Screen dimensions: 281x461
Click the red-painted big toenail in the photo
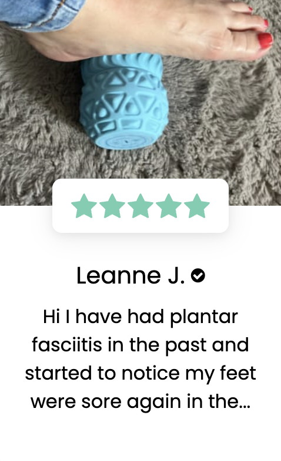click(266, 41)
